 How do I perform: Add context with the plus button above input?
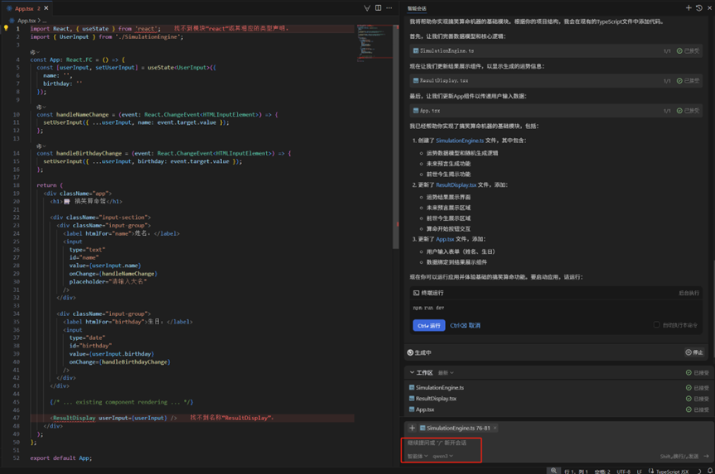(x=412, y=428)
